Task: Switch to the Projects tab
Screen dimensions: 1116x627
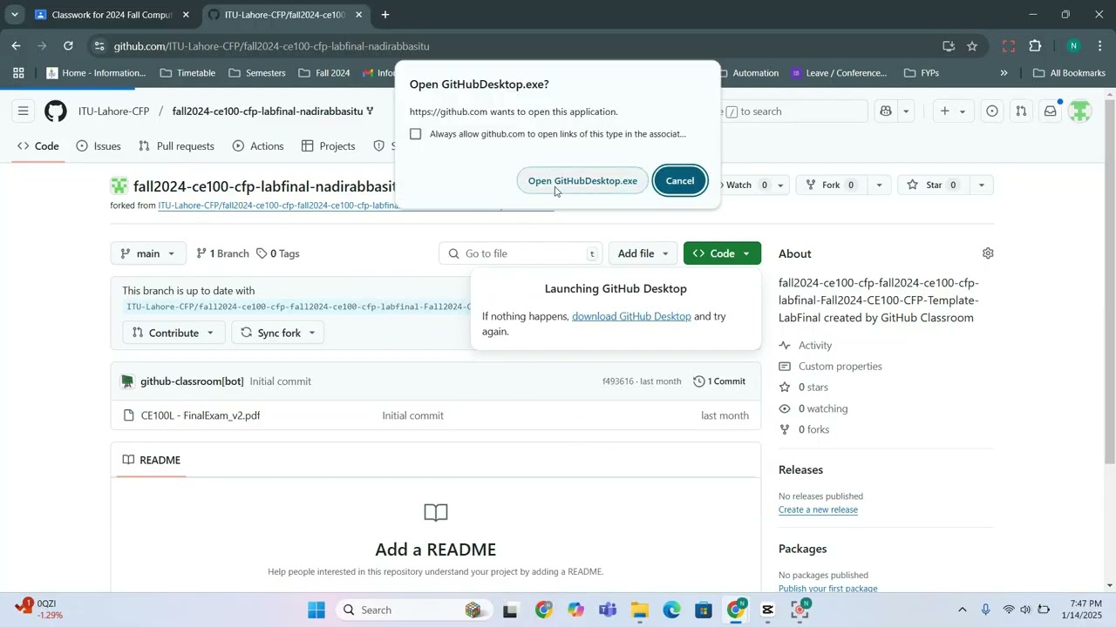Action: tap(329, 146)
